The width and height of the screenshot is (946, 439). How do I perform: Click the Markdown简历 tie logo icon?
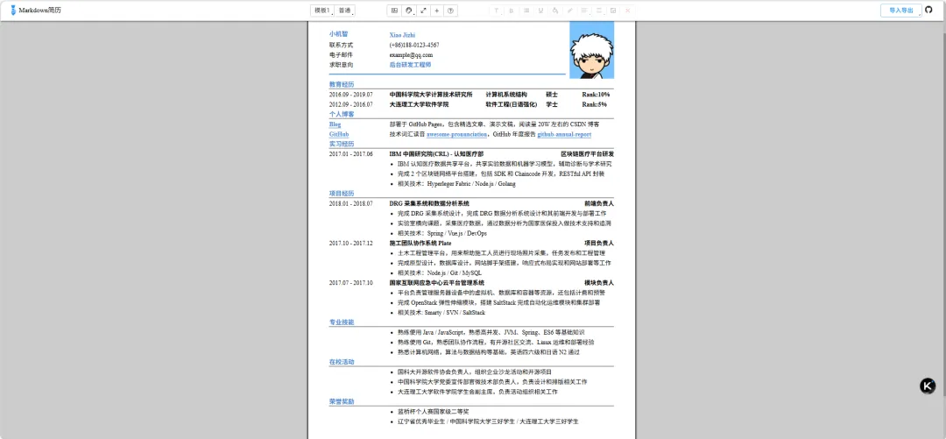pos(13,11)
